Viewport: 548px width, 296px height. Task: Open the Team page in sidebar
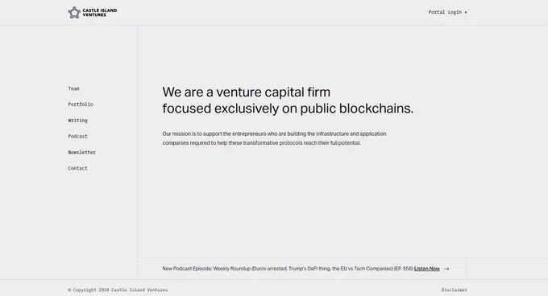pyautogui.click(x=74, y=88)
